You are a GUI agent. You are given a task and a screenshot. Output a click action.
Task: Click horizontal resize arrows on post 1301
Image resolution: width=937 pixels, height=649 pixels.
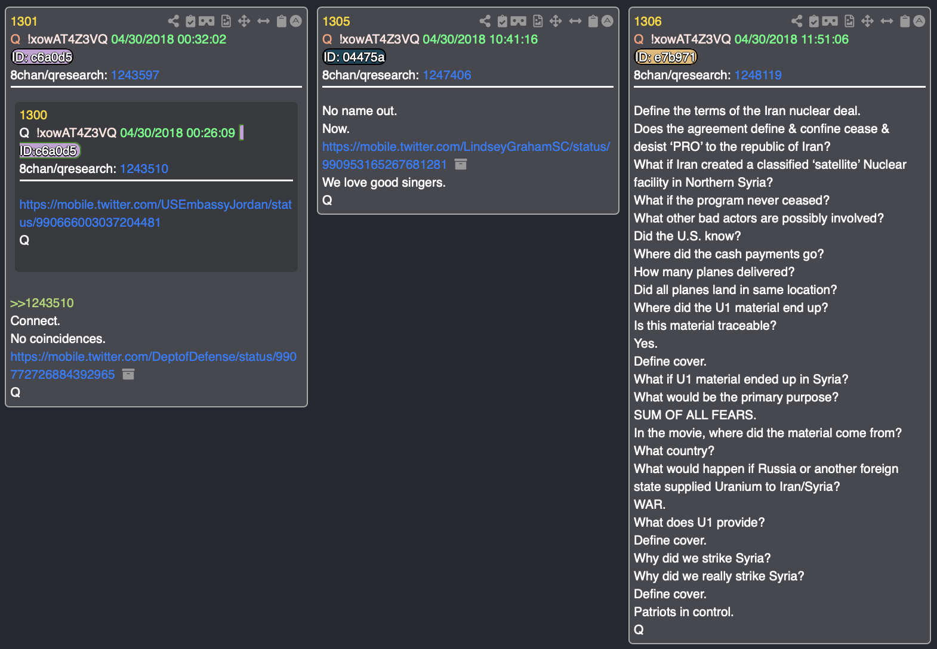(263, 21)
